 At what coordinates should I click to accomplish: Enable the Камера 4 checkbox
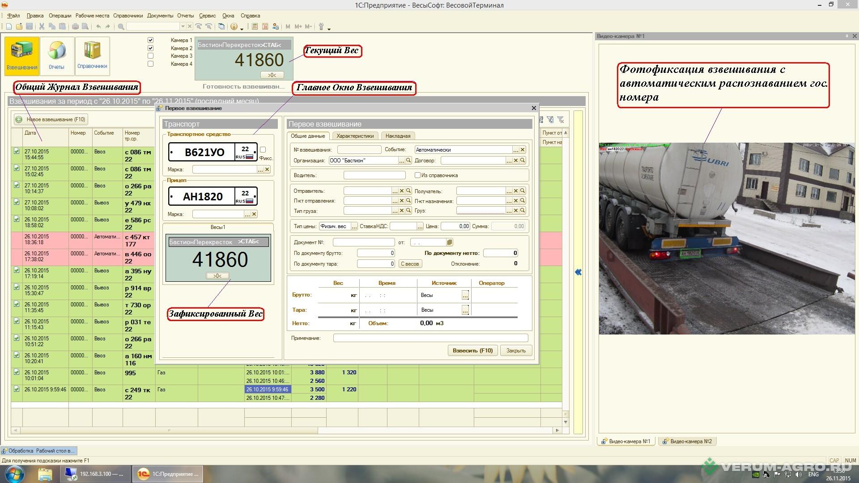150,64
